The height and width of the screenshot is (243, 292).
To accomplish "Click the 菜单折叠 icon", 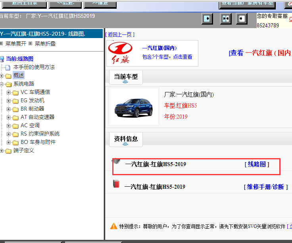I will [31, 44].
